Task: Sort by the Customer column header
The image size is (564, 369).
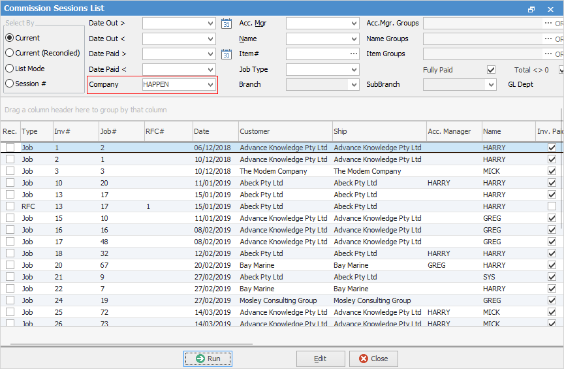Action: (x=285, y=131)
